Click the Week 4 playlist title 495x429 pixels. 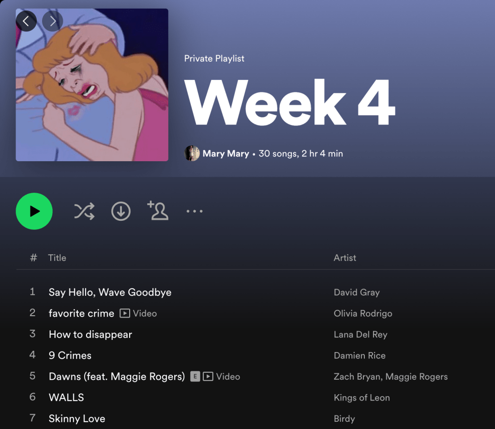pos(289,103)
